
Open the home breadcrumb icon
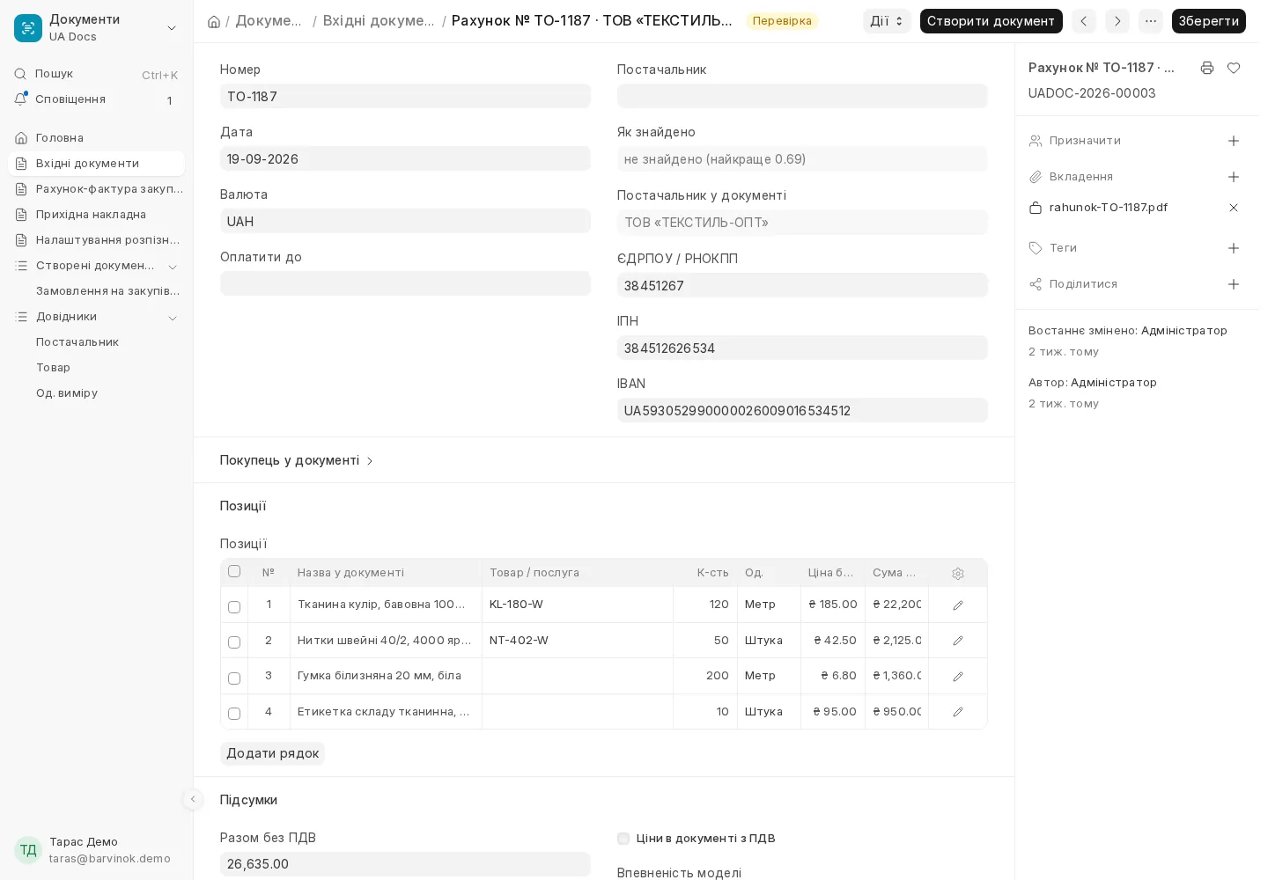214,21
